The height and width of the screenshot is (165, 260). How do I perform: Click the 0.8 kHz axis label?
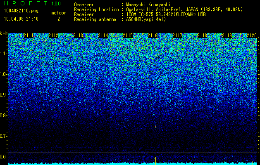click(x=3, y=115)
